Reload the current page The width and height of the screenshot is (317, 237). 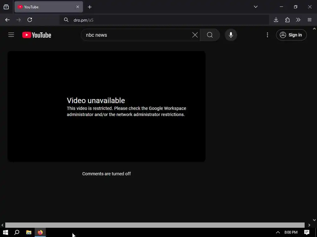pyautogui.click(x=30, y=20)
